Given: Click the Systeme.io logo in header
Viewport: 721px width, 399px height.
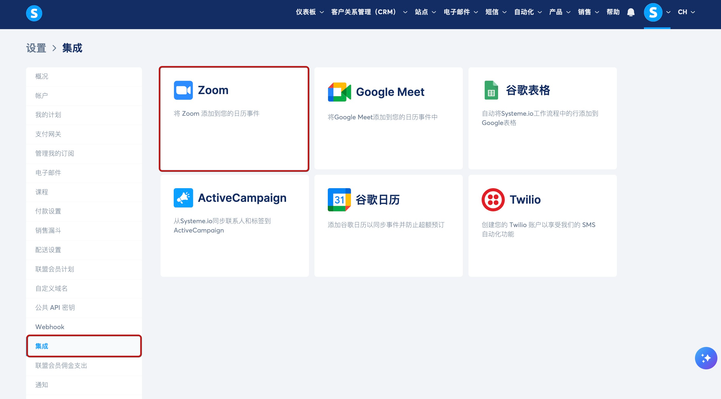Looking at the screenshot, I should point(34,13).
